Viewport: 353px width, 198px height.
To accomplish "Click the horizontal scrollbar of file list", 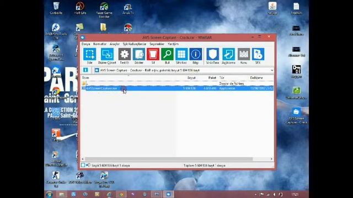I will (169, 159).
